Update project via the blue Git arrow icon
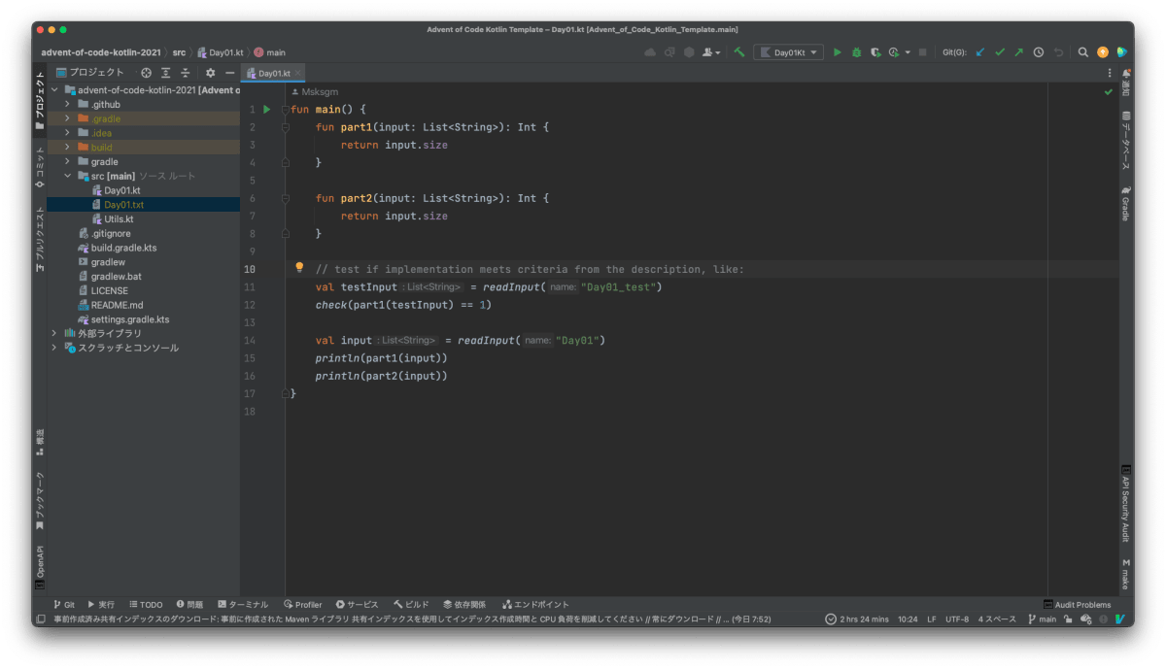The height and width of the screenshot is (669, 1166). click(x=979, y=51)
